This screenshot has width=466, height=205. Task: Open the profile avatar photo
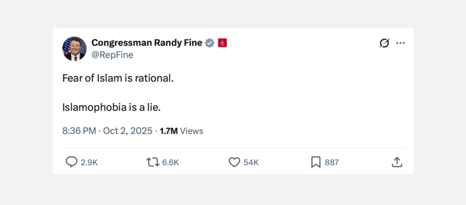(74, 49)
